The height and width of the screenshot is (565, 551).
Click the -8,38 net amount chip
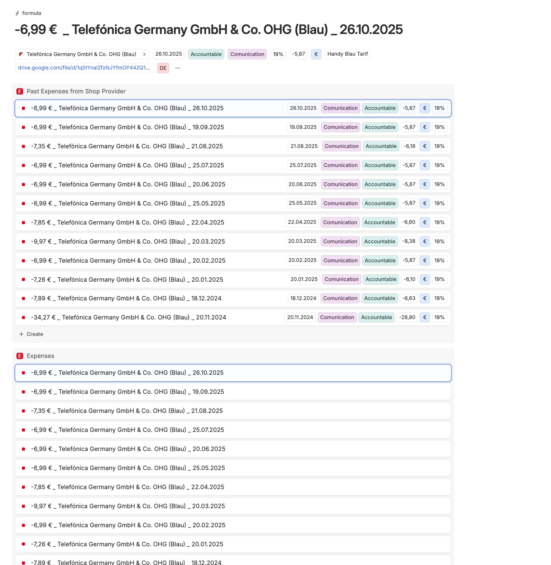click(409, 241)
